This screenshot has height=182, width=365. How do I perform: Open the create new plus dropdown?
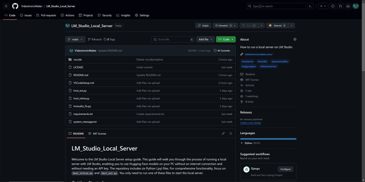coord(323,6)
